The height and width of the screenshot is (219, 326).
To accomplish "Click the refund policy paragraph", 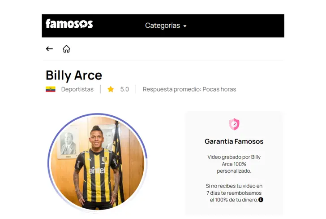I will click(x=234, y=193).
